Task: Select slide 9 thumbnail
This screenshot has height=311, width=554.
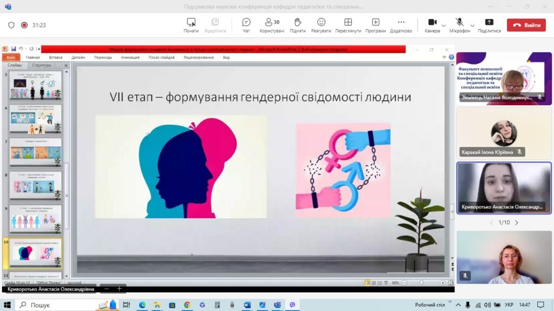Action: [35, 220]
